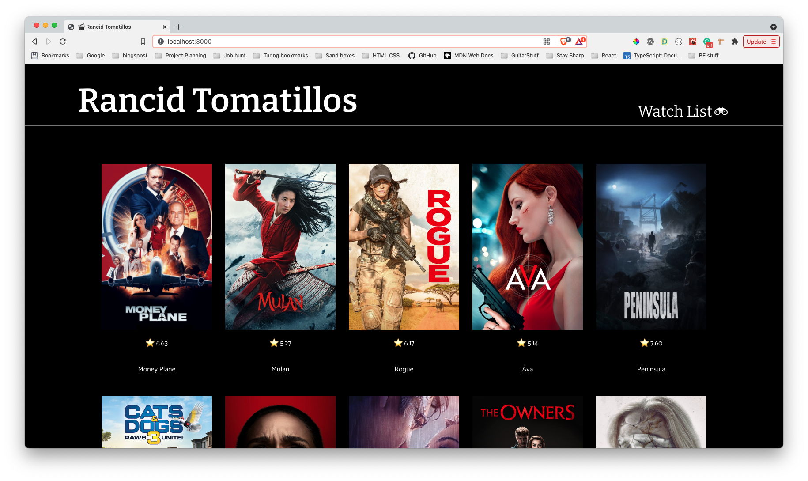808x481 pixels.
Task: Open a new browser tab with the plus
Action: click(x=178, y=27)
